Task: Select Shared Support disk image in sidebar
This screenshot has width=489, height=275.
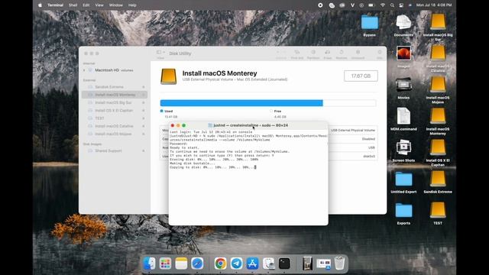Action: click(x=114, y=150)
